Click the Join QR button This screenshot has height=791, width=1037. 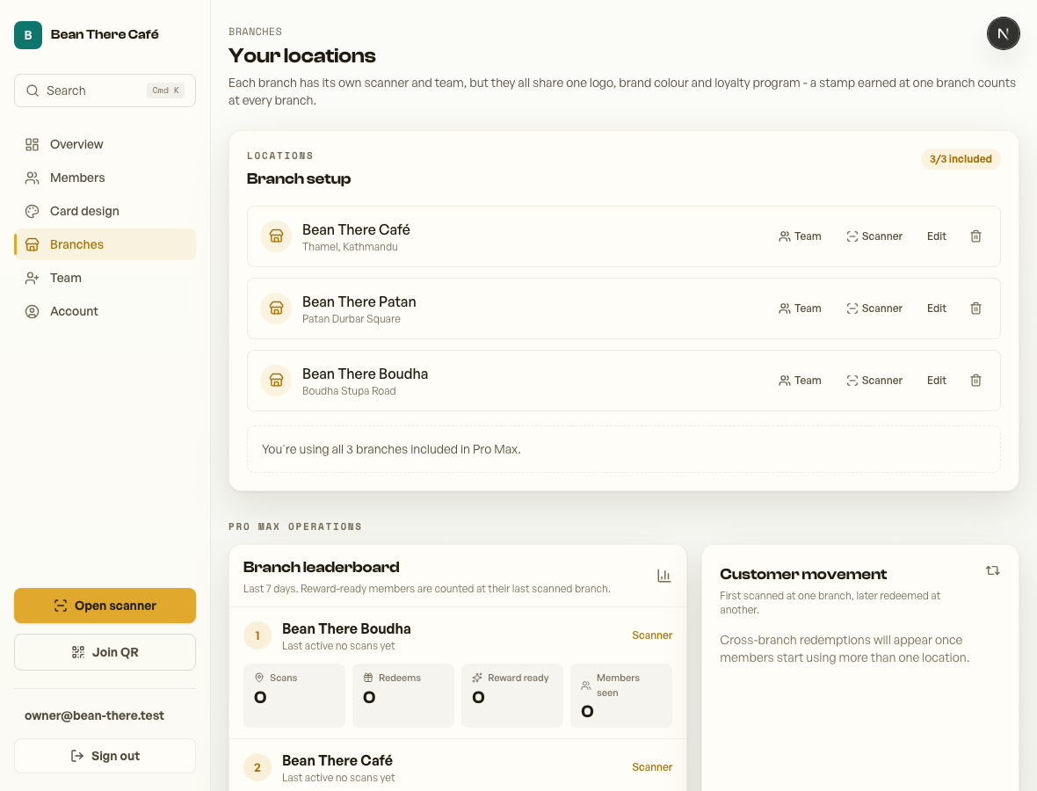coord(105,652)
